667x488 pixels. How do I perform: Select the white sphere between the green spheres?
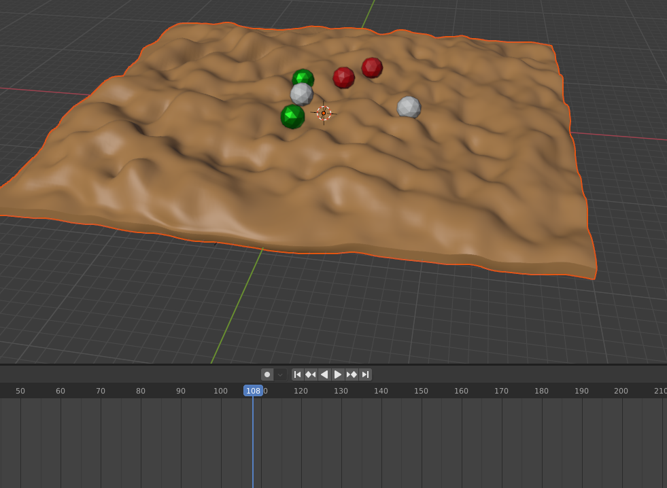[301, 94]
